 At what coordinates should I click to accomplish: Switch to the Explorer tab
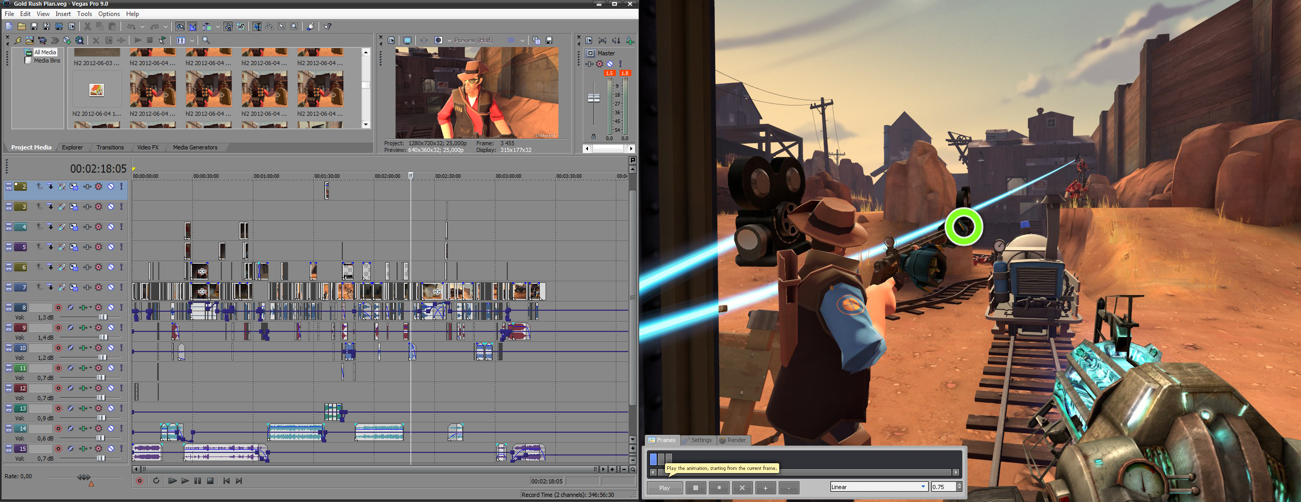pos(72,147)
